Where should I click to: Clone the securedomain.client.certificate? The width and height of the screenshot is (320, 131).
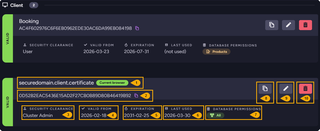265,88
